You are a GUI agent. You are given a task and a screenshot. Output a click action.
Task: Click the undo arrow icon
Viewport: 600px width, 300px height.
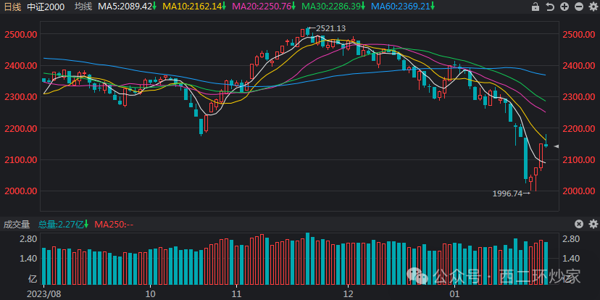tap(550, 7)
